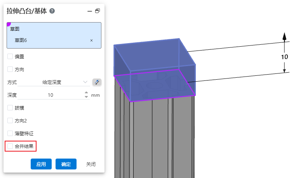Click the 应用 button
This screenshot has width=298, height=178.
(x=41, y=164)
